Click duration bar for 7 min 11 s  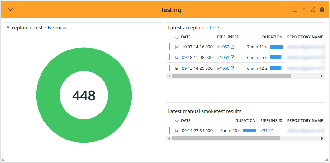[276, 47]
